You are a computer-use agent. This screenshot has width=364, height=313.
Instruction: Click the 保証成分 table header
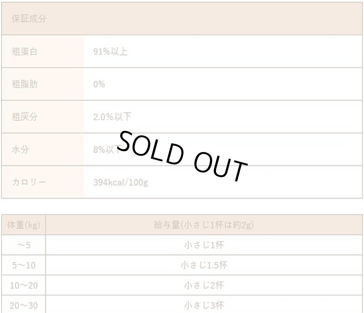click(29, 19)
